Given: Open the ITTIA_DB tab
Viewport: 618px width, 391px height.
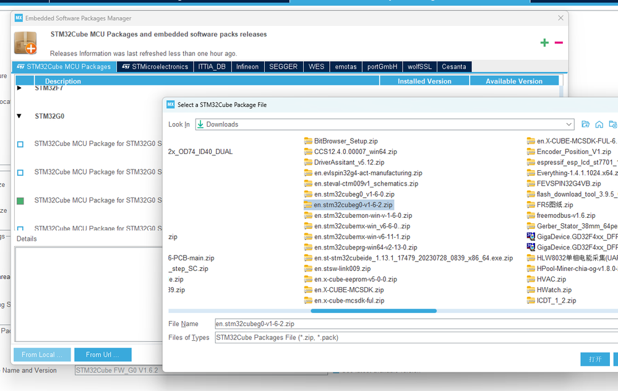Looking at the screenshot, I should (x=212, y=67).
